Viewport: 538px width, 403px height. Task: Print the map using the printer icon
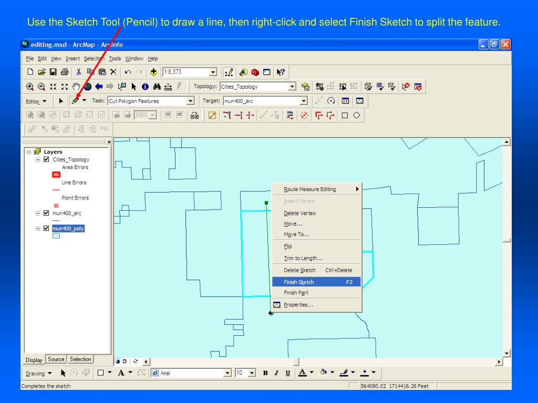point(65,72)
